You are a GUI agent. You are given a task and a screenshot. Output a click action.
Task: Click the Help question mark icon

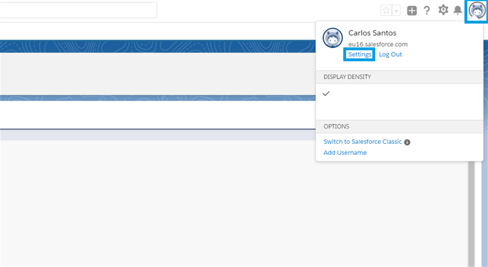[x=427, y=10]
